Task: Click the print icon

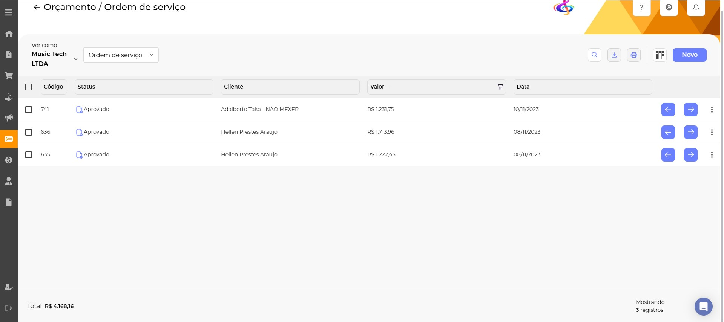Action: 633,55
